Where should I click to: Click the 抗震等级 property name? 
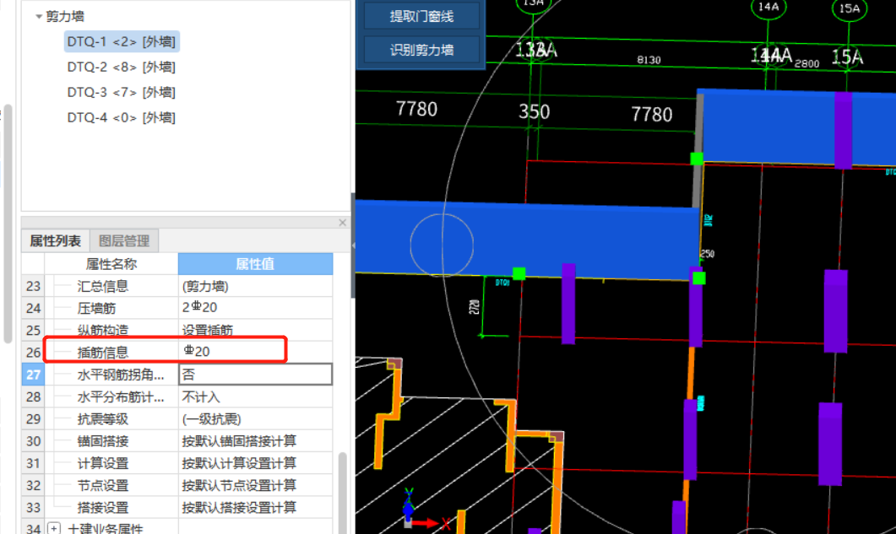(x=103, y=419)
